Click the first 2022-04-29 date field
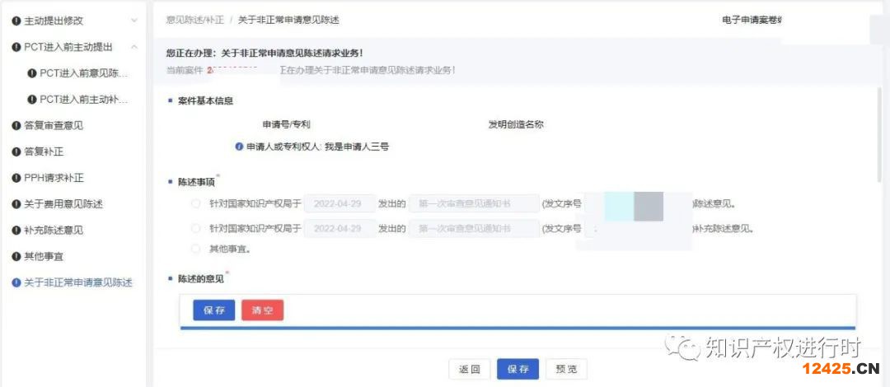This screenshot has width=890, height=387. pos(339,204)
